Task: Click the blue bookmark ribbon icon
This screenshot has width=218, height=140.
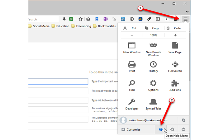Action: tap(97, 19)
